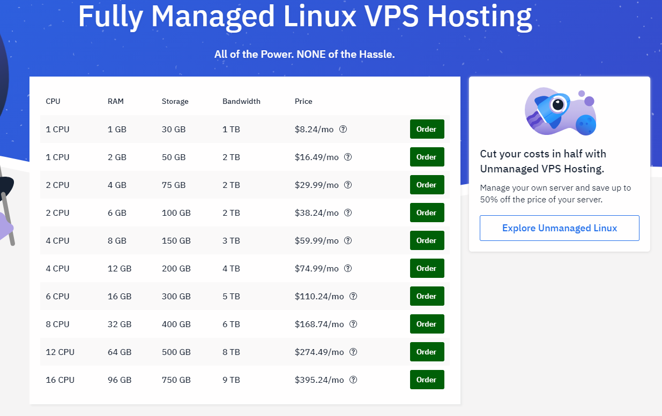This screenshot has height=416, width=662.
Task: Click the 'Cut your costs in half' heading
Action: [x=543, y=161]
